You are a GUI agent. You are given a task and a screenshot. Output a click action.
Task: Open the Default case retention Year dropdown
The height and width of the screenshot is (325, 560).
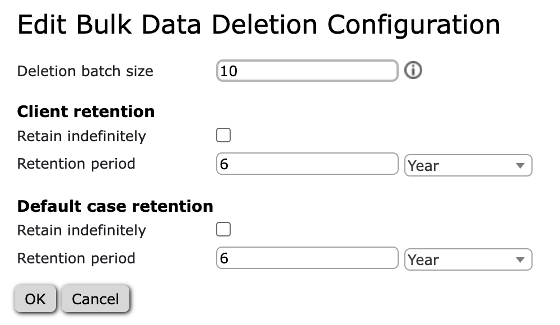coord(468,259)
